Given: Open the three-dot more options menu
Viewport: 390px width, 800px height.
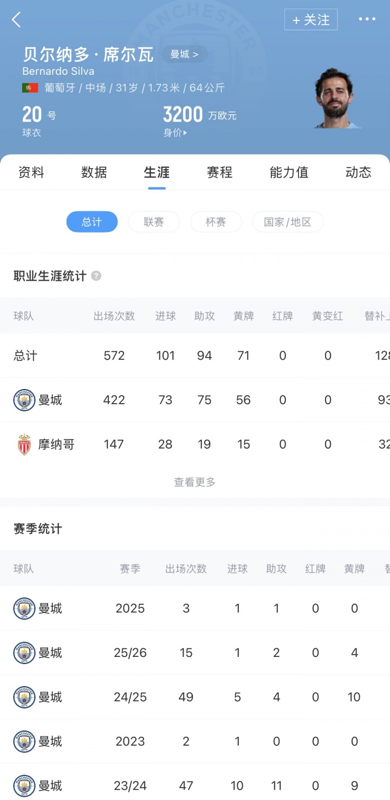Looking at the screenshot, I should 367,20.
